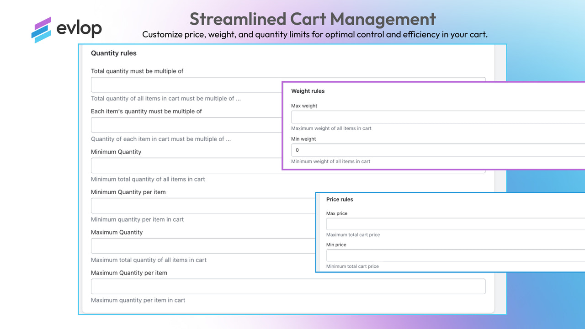Click the 'Price rules' panel heading

pos(339,199)
